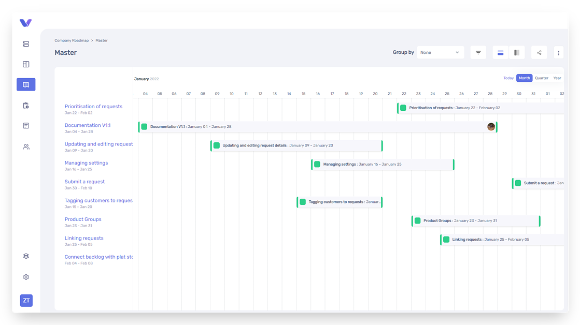Open Documentation V1.1 in the list

click(87, 125)
